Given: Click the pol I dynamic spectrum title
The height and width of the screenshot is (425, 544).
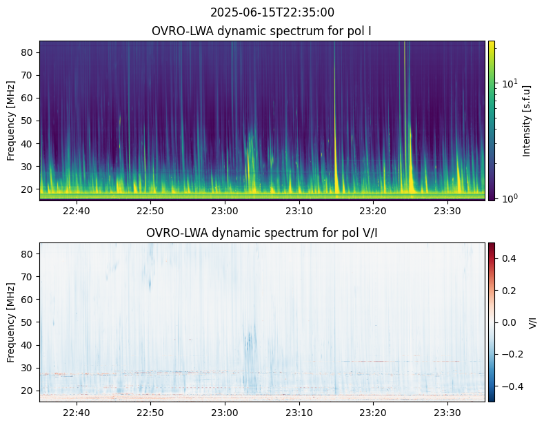Looking at the screenshot, I should tap(263, 31).
